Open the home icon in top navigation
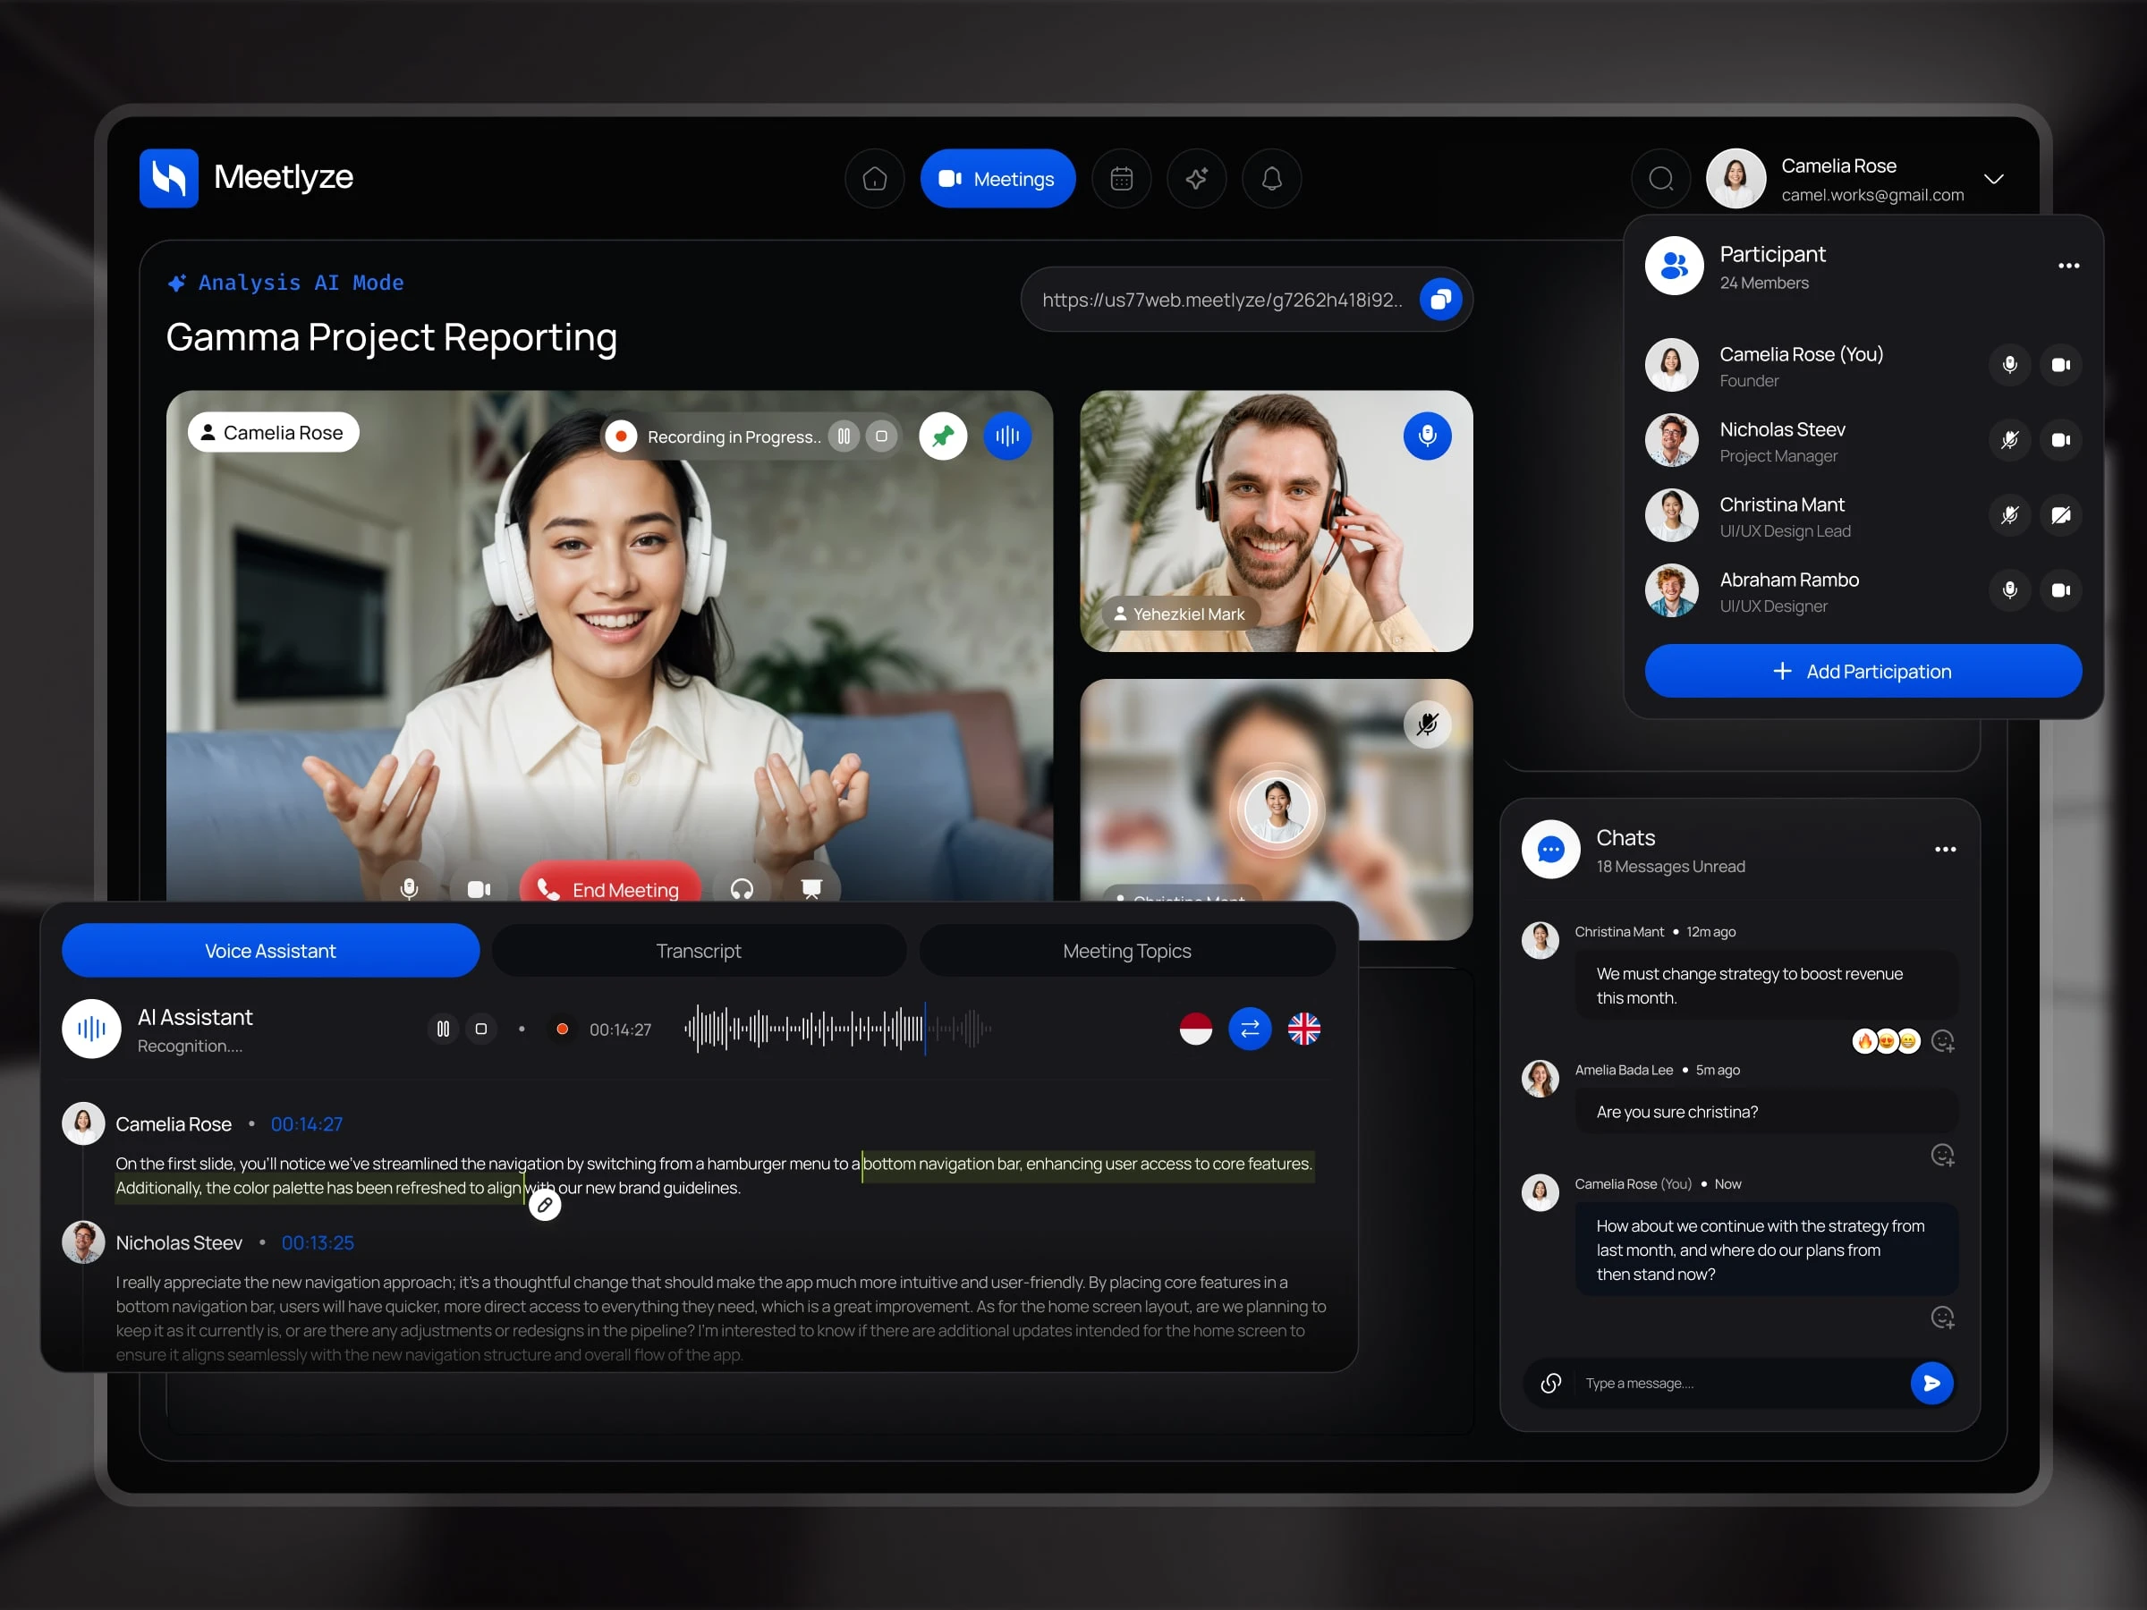Viewport: 2147px width, 1610px height. (875, 179)
